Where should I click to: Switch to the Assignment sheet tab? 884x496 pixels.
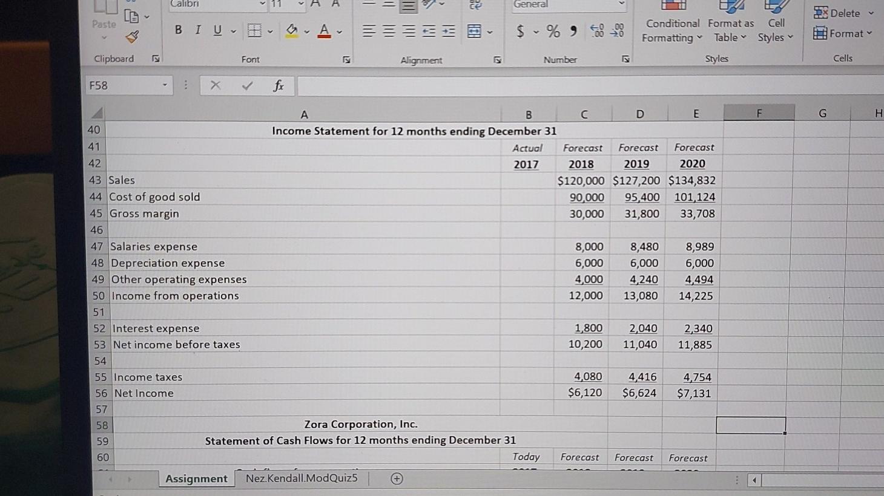196,478
